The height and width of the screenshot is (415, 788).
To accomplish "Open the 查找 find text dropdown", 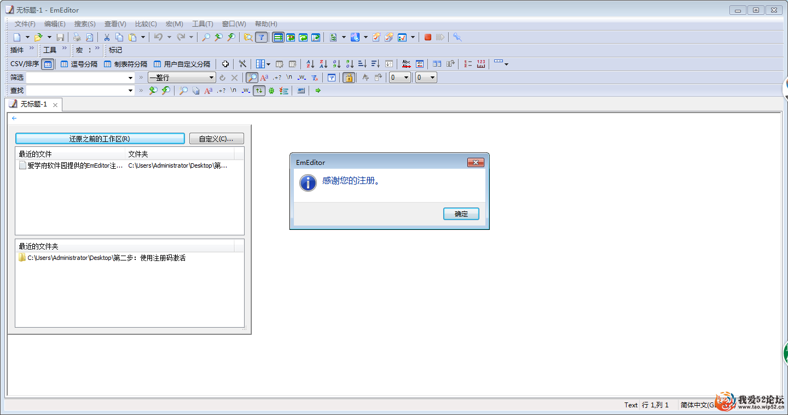I will point(130,91).
